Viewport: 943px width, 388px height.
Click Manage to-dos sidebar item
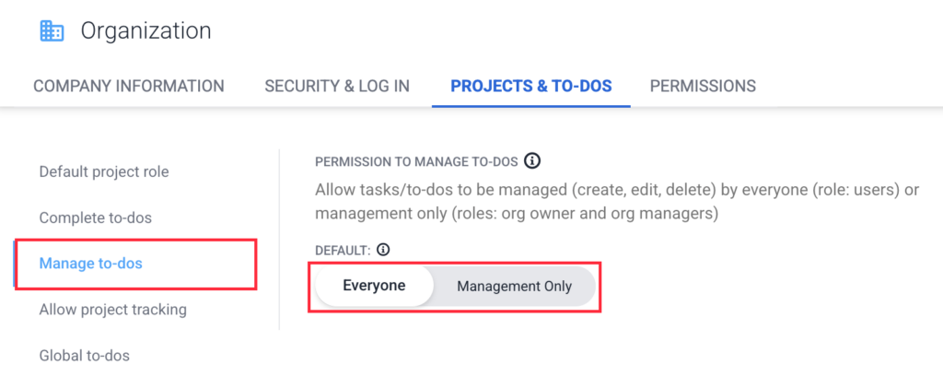pyautogui.click(x=91, y=264)
